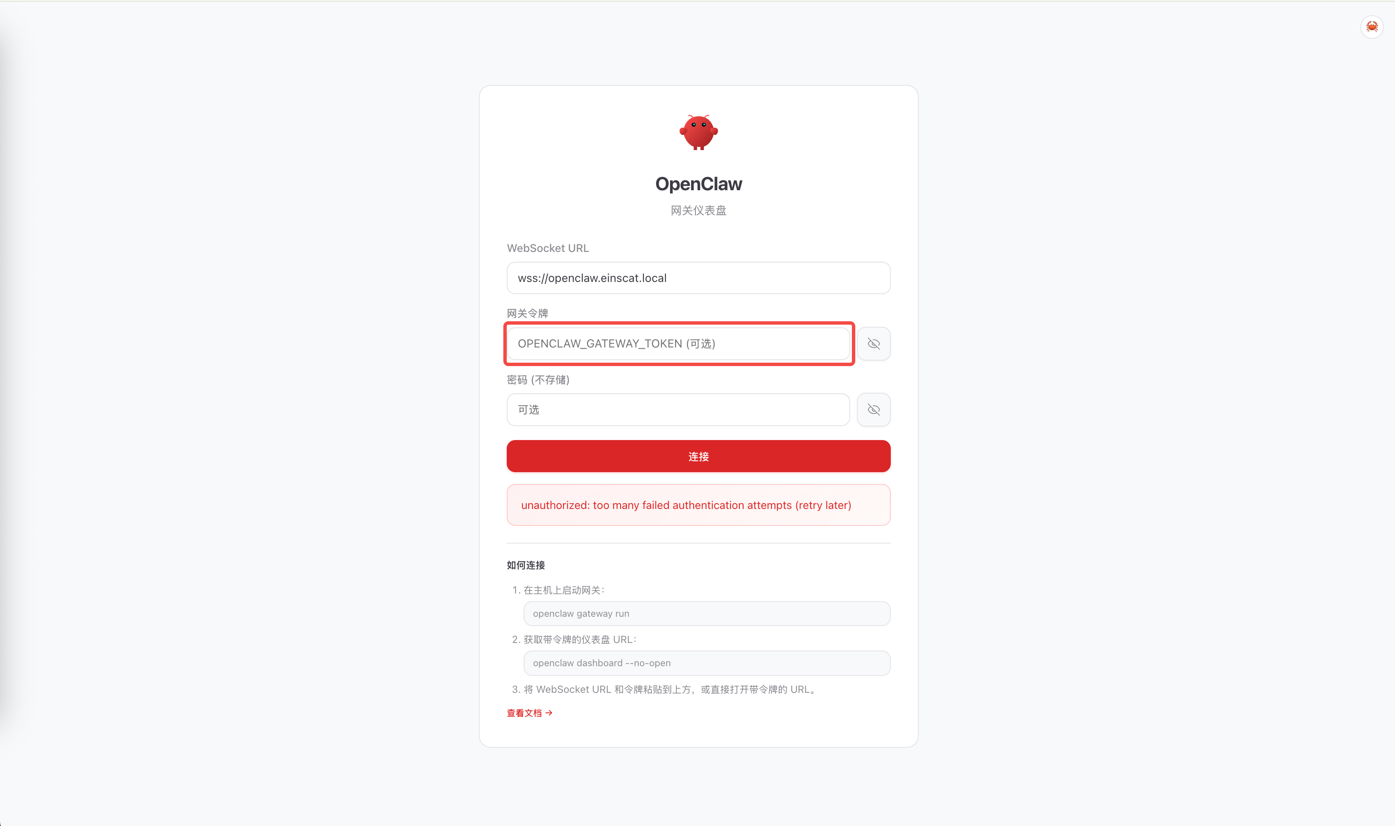Viewport: 1395px width, 826px height.
Task: Toggle password visibility eye icon
Action: (873, 410)
